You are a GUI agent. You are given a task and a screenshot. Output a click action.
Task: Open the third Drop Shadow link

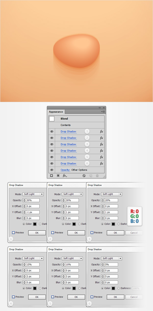[x=68, y=144]
